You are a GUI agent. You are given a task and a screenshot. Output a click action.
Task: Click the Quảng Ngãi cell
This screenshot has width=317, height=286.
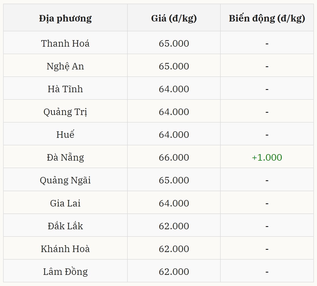pos(65,180)
